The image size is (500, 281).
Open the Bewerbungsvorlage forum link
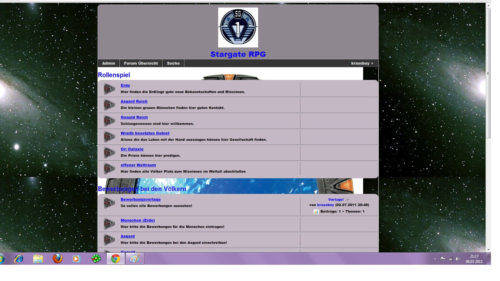click(140, 199)
